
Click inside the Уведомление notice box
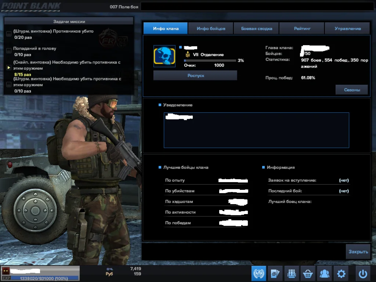click(256, 130)
